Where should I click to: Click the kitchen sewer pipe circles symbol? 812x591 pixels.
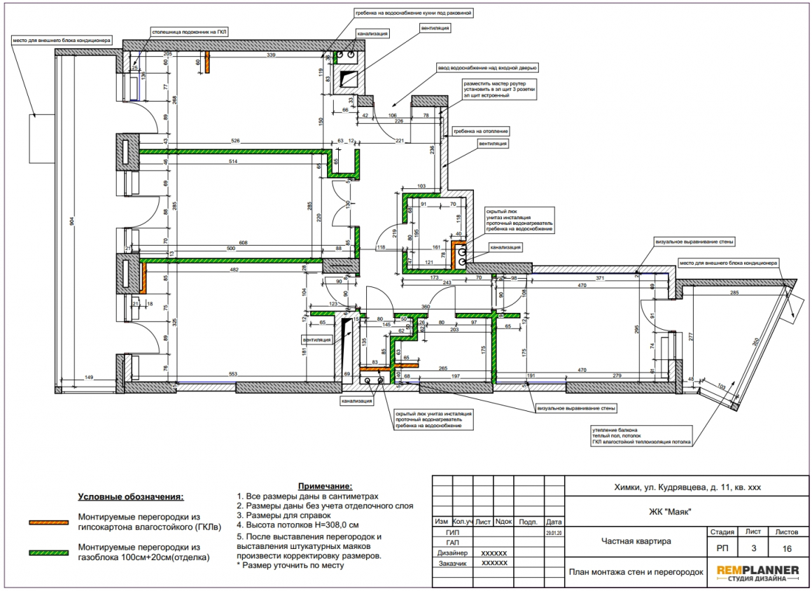coord(346,54)
